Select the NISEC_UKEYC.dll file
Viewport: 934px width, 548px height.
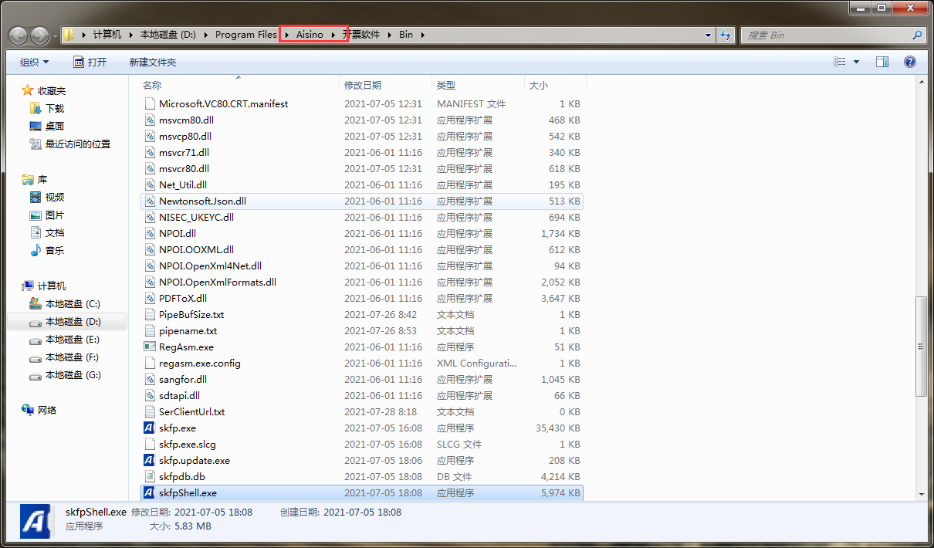pos(362,217)
